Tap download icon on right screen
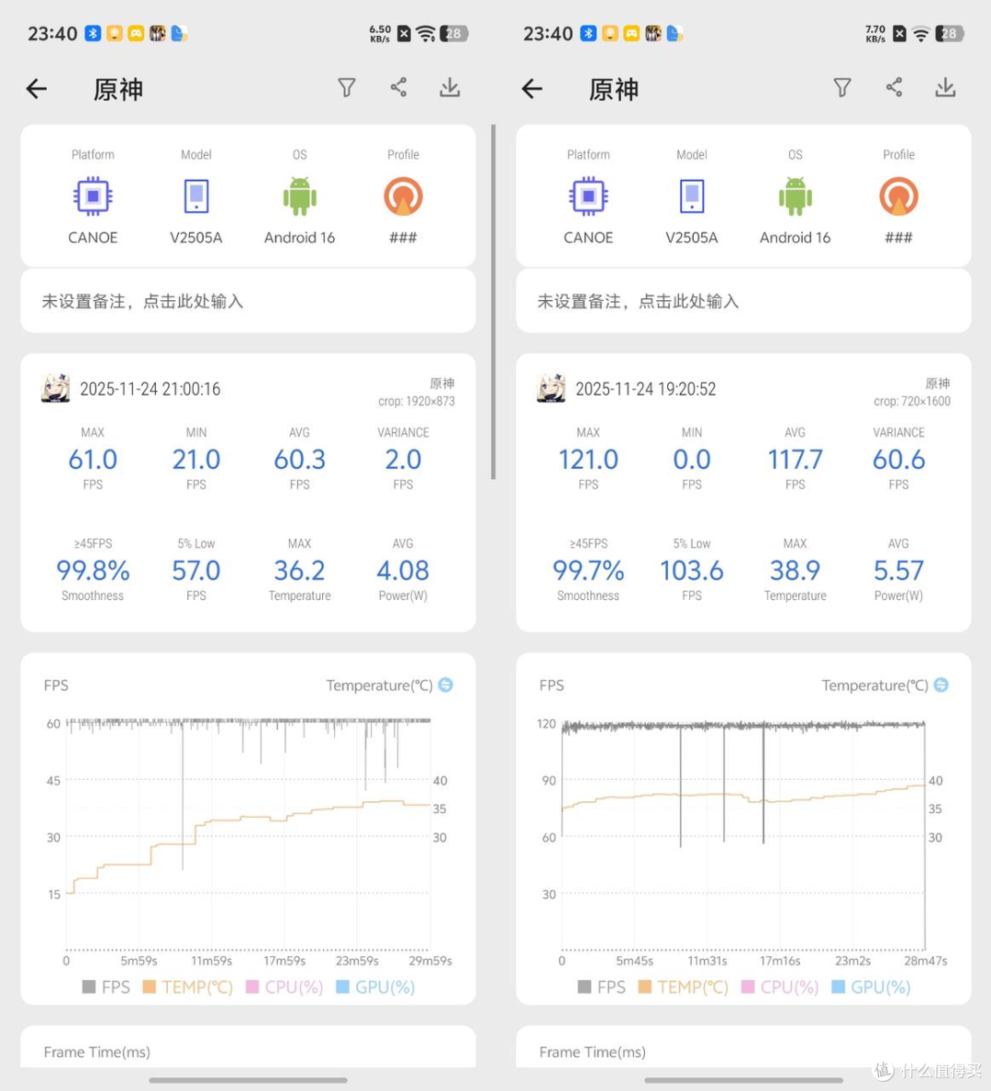The width and height of the screenshot is (991, 1091). (945, 88)
